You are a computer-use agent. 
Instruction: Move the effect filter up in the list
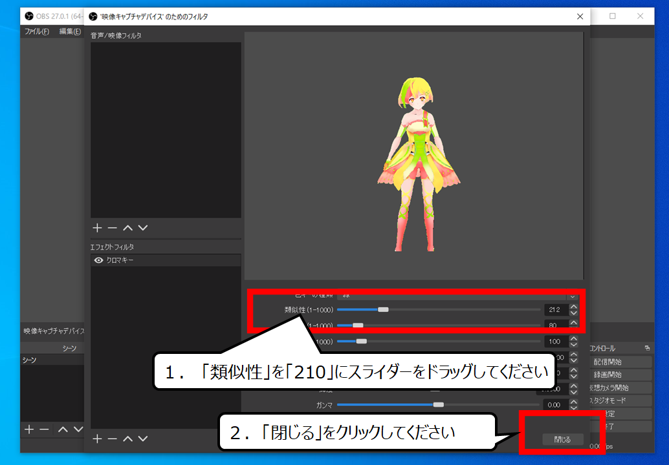click(127, 439)
